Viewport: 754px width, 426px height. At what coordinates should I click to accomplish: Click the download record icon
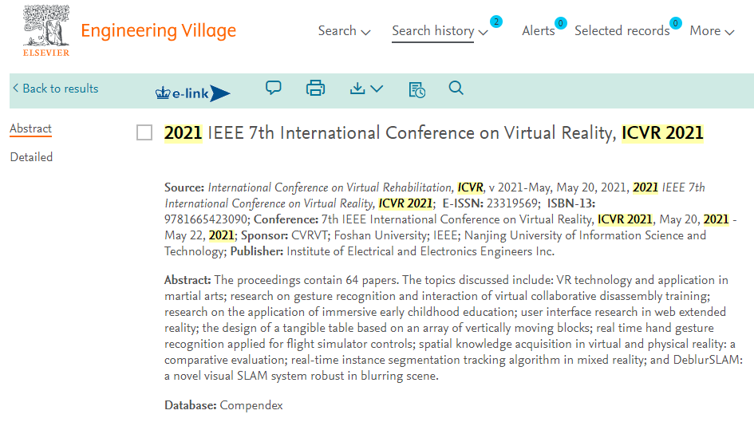coord(357,89)
